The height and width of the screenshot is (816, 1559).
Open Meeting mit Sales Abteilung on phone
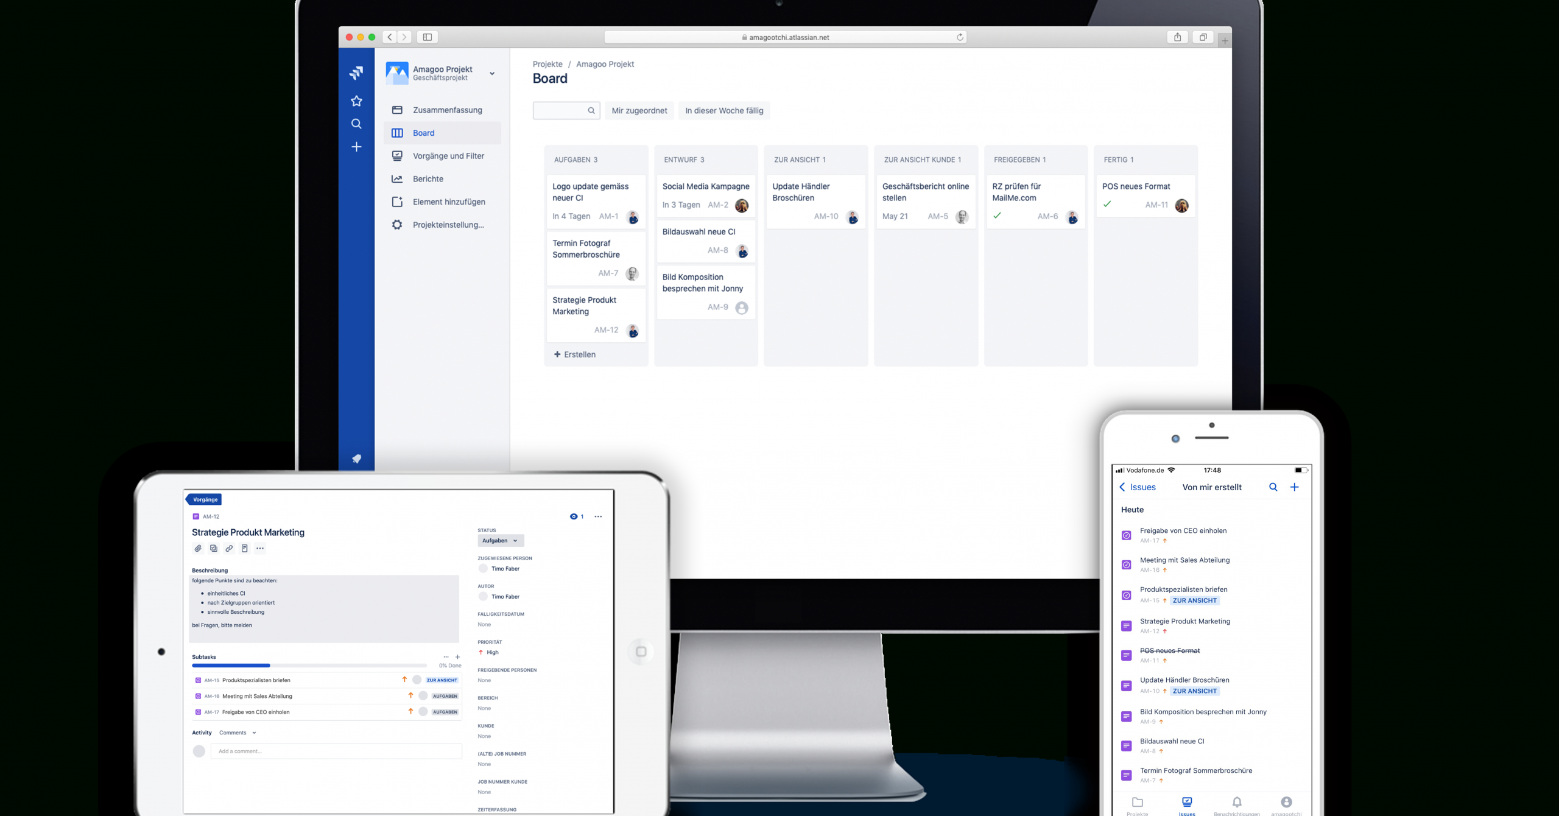point(1211,565)
